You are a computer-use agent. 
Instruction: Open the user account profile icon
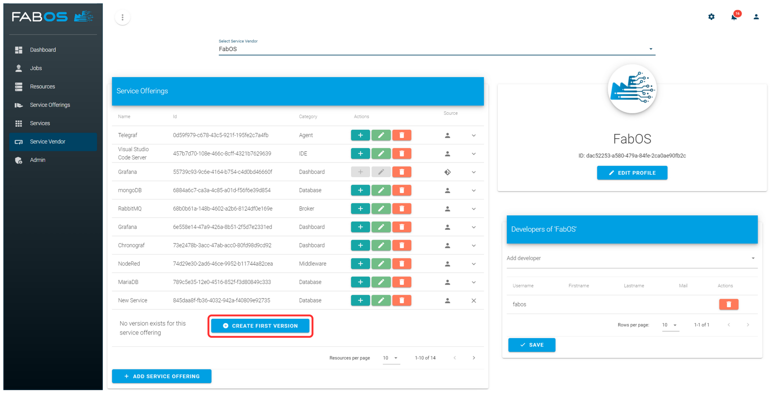pyautogui.click(x=756, y=17)
